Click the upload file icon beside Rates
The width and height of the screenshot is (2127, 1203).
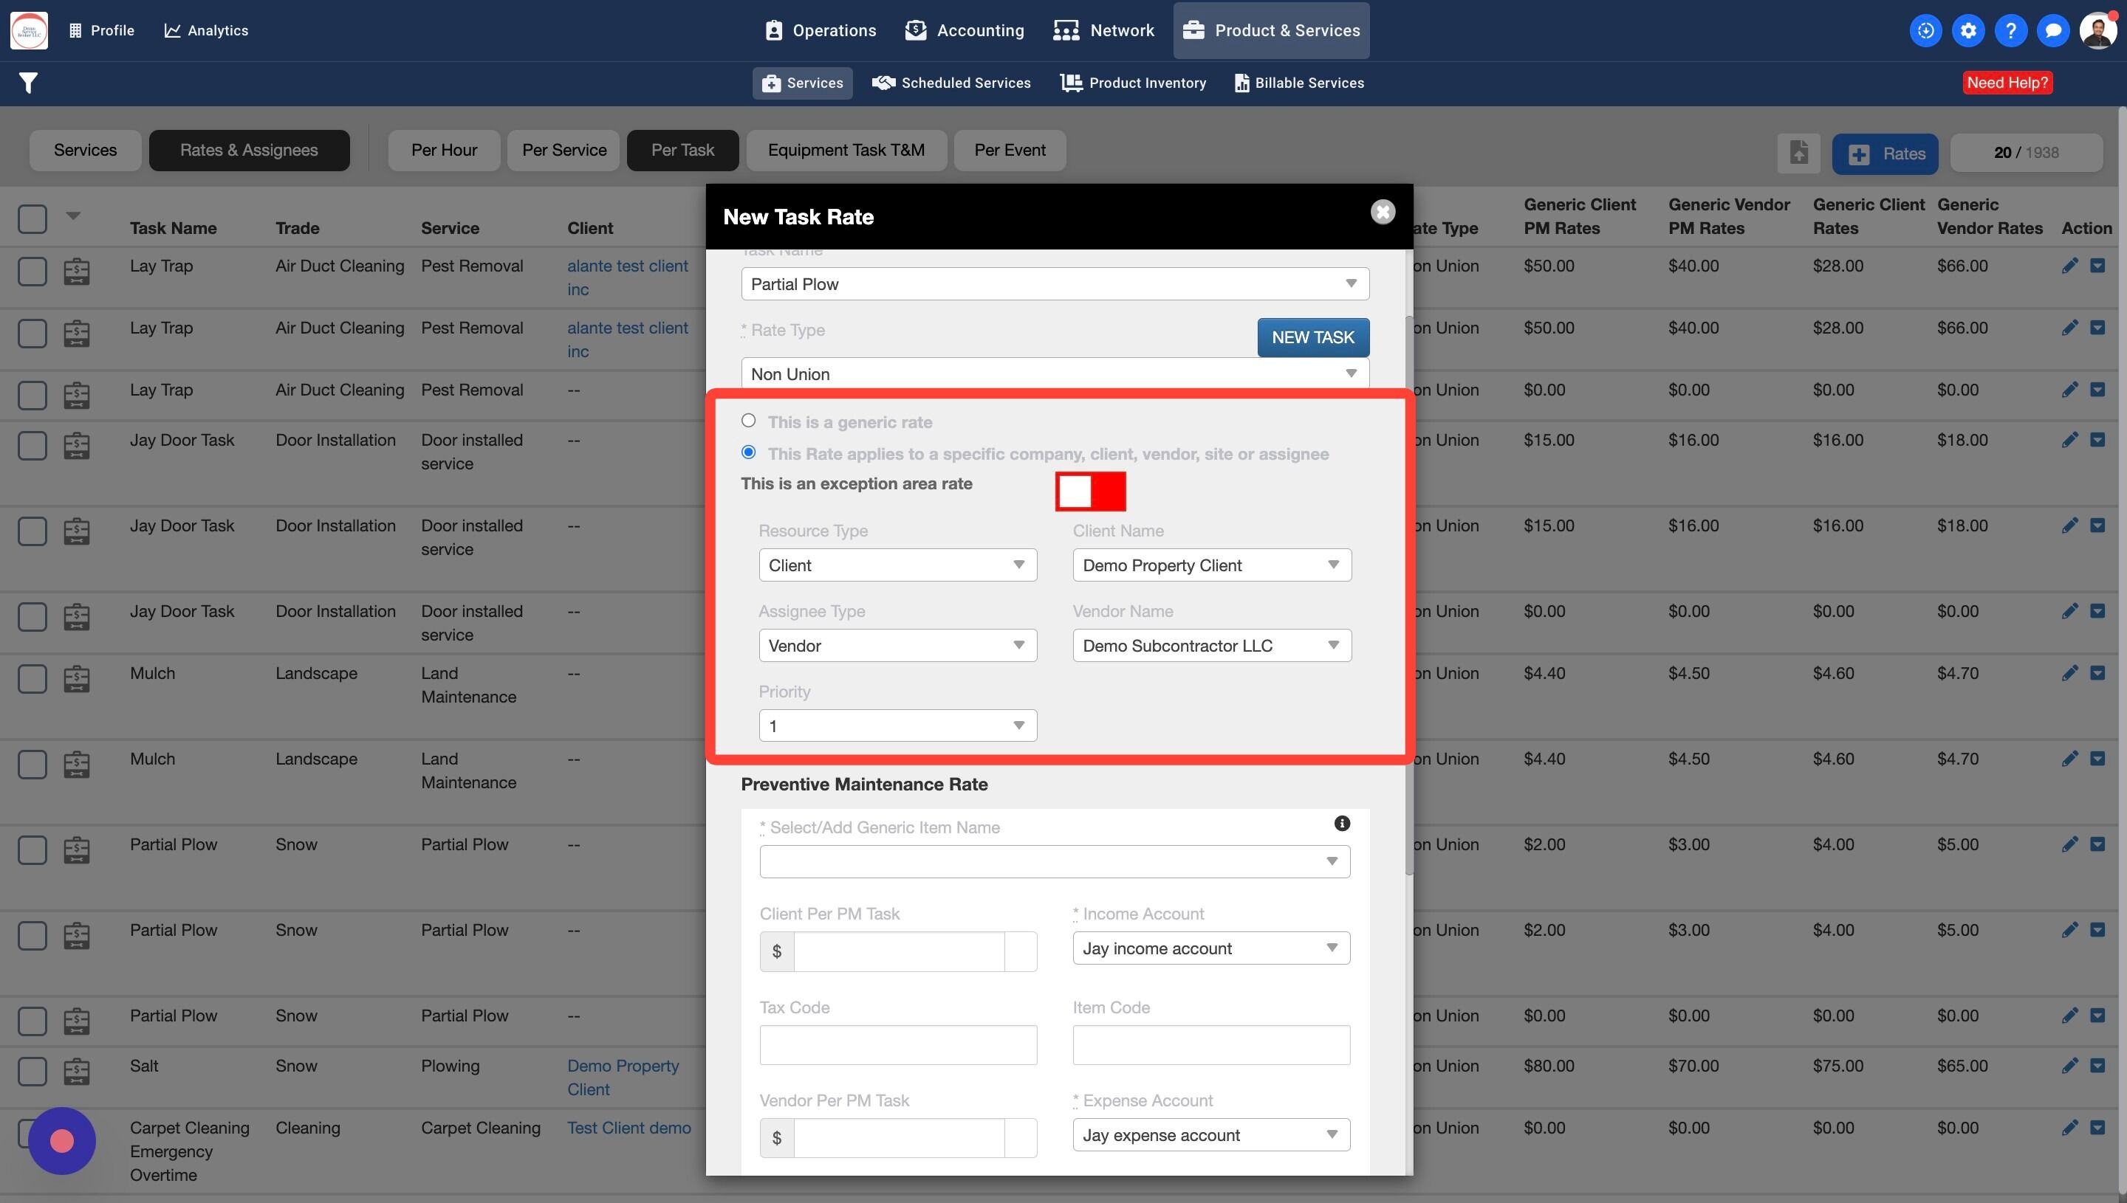point(1799,153)
